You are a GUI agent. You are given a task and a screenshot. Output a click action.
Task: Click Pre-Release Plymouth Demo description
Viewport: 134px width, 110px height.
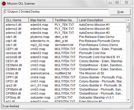tap(99, 41)
